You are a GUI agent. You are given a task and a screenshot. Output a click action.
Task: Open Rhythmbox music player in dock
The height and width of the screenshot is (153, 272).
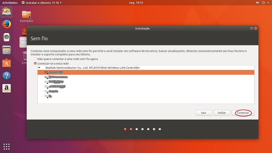point(6,37)
